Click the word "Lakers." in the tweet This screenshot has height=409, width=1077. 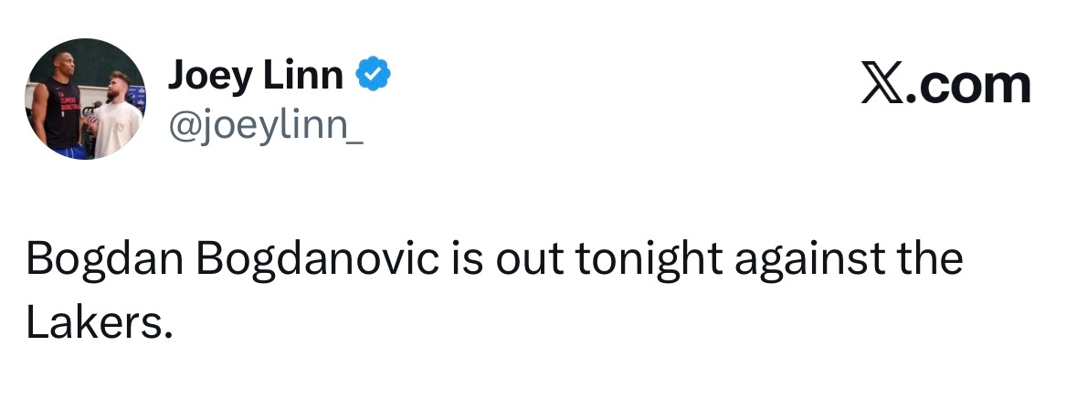pos(99,323)
